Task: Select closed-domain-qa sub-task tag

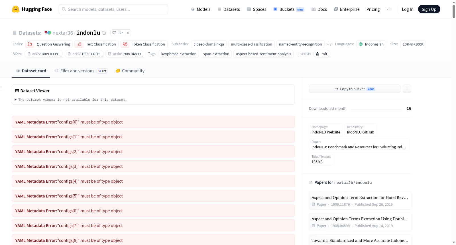Action: point(209,44)
